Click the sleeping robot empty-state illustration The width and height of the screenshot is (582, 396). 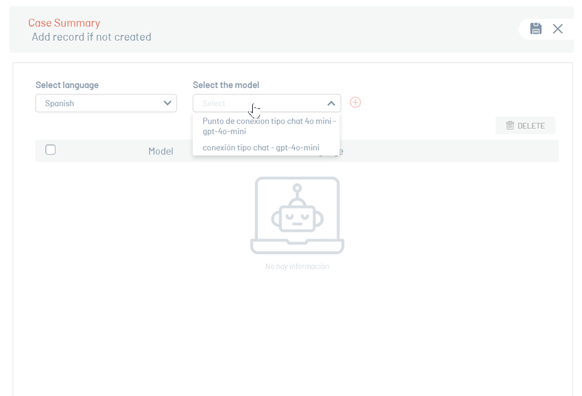click(297, 215)
